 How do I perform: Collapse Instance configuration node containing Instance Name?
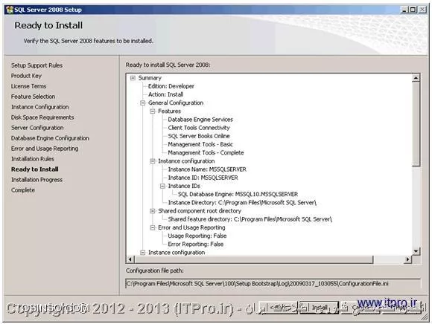click(x=153, y=161)
